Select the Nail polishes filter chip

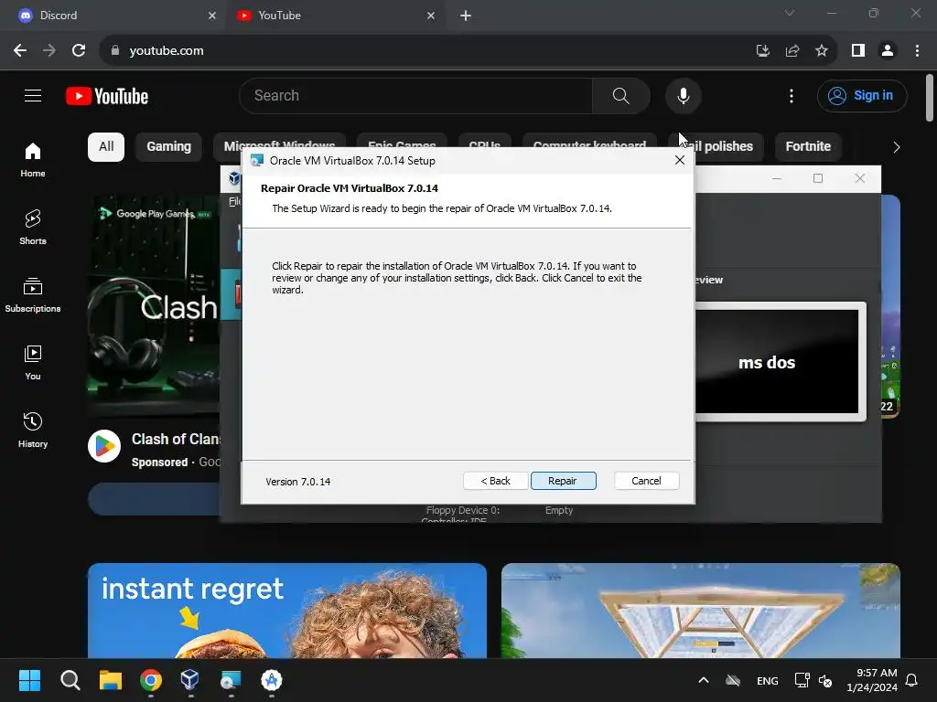716,147
